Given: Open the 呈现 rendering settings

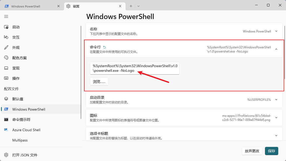Looking at the screenshot, I should point(16,68).
